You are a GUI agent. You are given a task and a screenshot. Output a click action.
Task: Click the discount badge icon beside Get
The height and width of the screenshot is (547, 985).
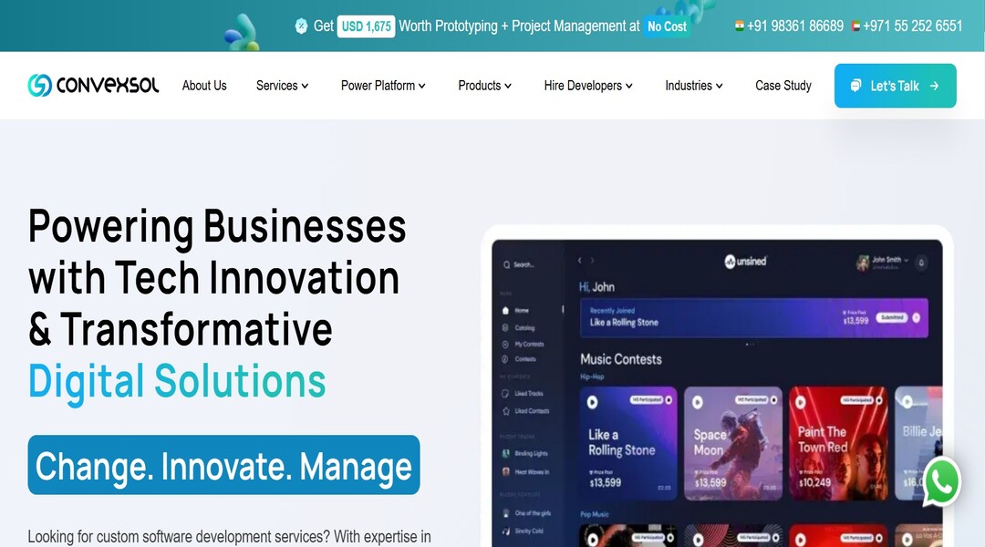tap(302, 26)
